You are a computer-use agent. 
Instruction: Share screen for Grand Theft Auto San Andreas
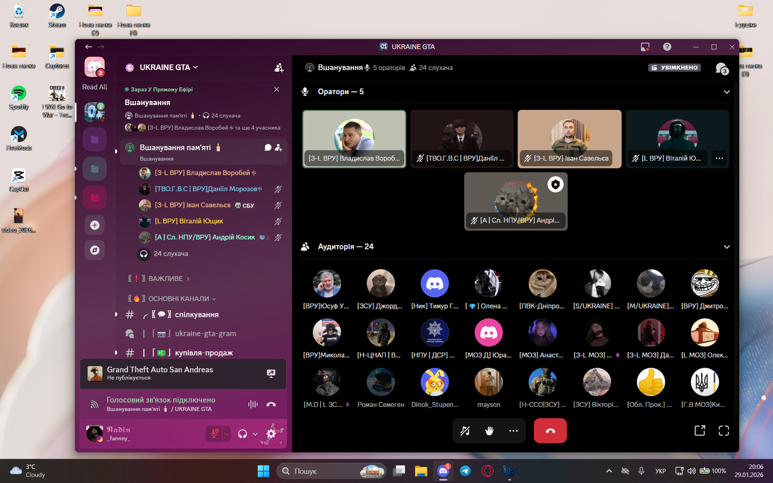[x=271, y=374]
